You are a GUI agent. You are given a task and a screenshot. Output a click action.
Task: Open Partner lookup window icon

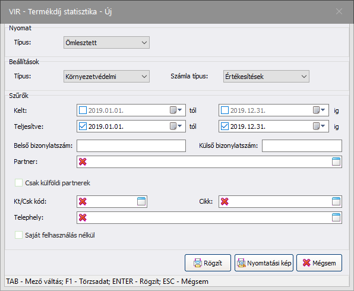click(x=336, y=162)
